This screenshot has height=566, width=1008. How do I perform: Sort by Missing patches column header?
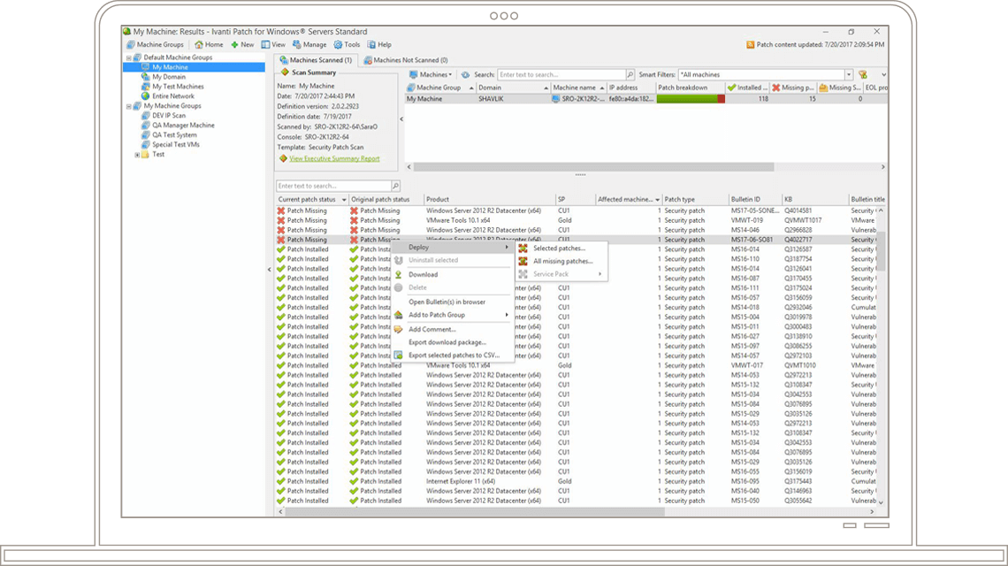point(792,88)
